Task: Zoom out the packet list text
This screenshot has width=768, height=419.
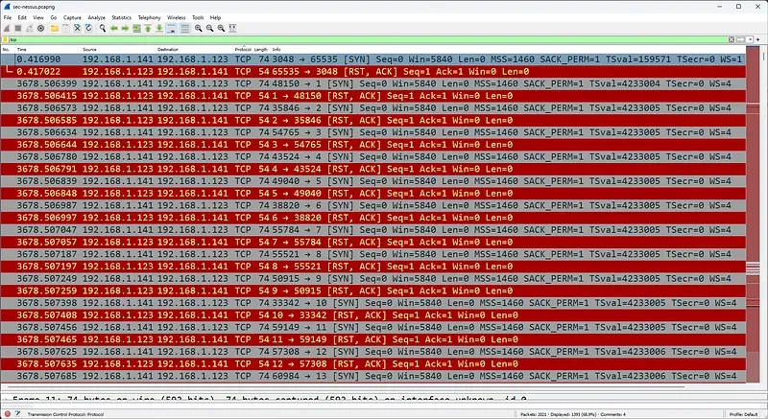Action: coord(209,29)
